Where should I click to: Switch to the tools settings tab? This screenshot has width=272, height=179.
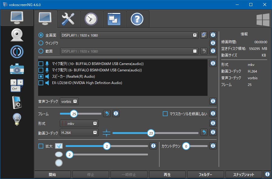[69, 19]
